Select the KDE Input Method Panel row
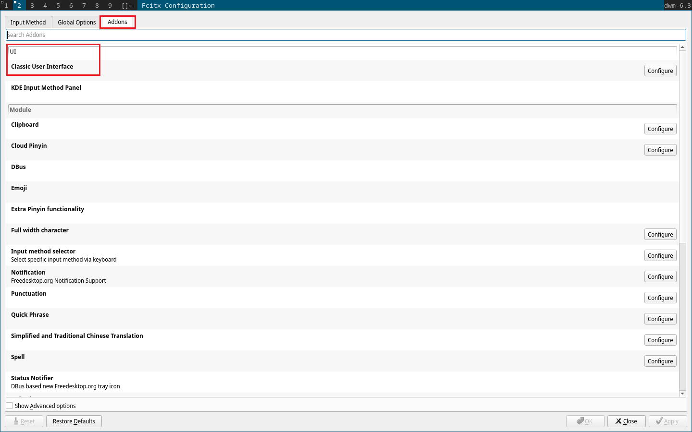This screenshot has width=692, height=432. [343, 92]
